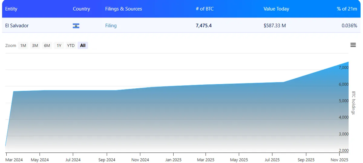
Task: Open the chart hamburger menu icon
Action: [353, 45]
